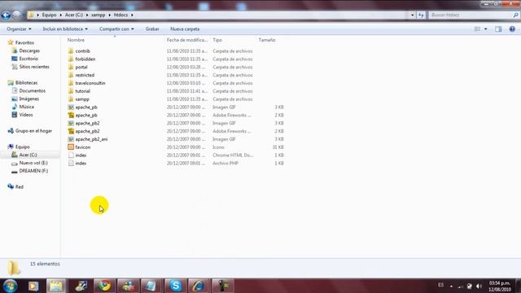This screenshot has width=521, height=293.
Task: Sort by the Nombre column header
Action: coord(76,40)
